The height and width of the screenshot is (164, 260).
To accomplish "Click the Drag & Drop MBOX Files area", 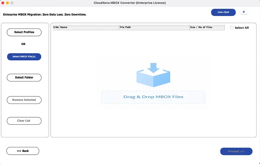I will pyautogui.click(x=153, y=97).
